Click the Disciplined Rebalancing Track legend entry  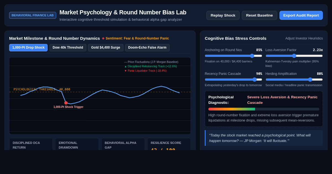pos(151,66)
